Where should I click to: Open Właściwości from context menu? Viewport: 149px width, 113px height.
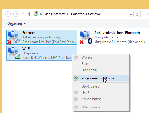click(101, 107)
